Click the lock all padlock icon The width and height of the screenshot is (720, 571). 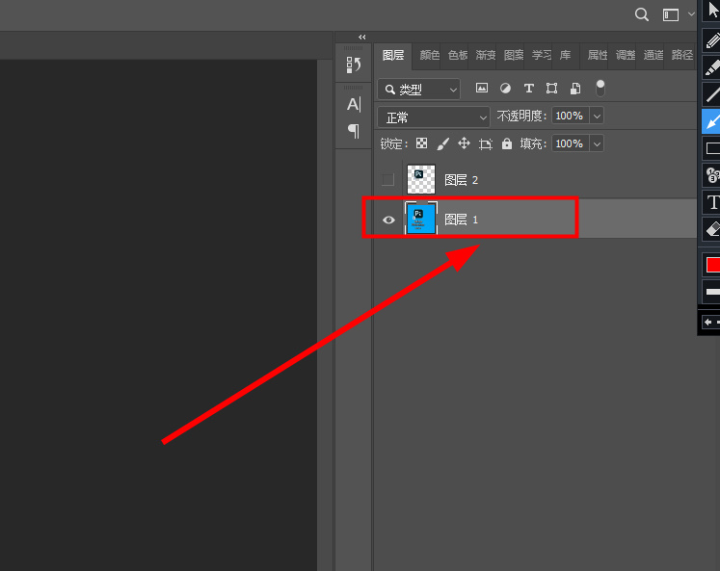[x=506, y=143]
